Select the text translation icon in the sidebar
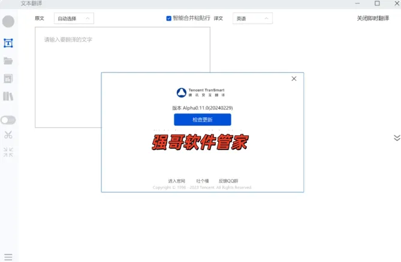401x262 pixels. tap(8, 43)
